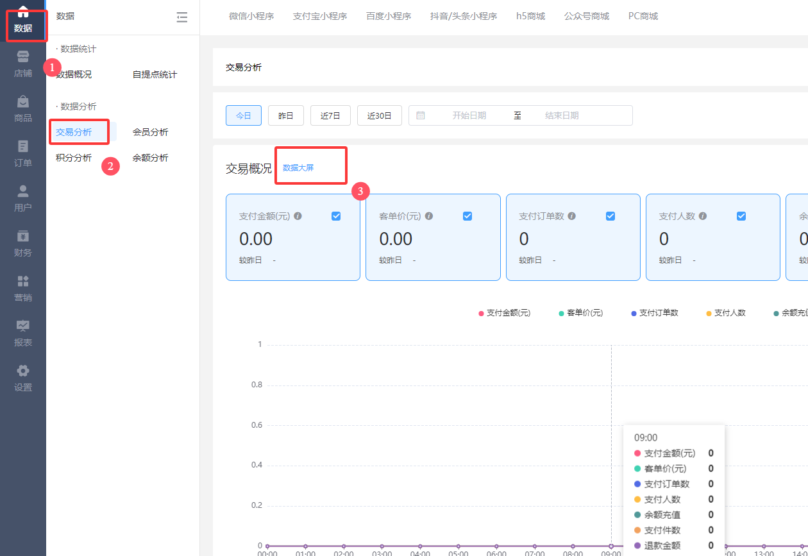
Task: Click the 交易分析 page heading
Action: coord(244,67)
